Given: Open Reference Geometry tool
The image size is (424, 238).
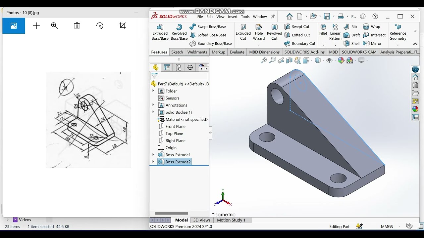Looking at the screenshot, I should 398,32.
